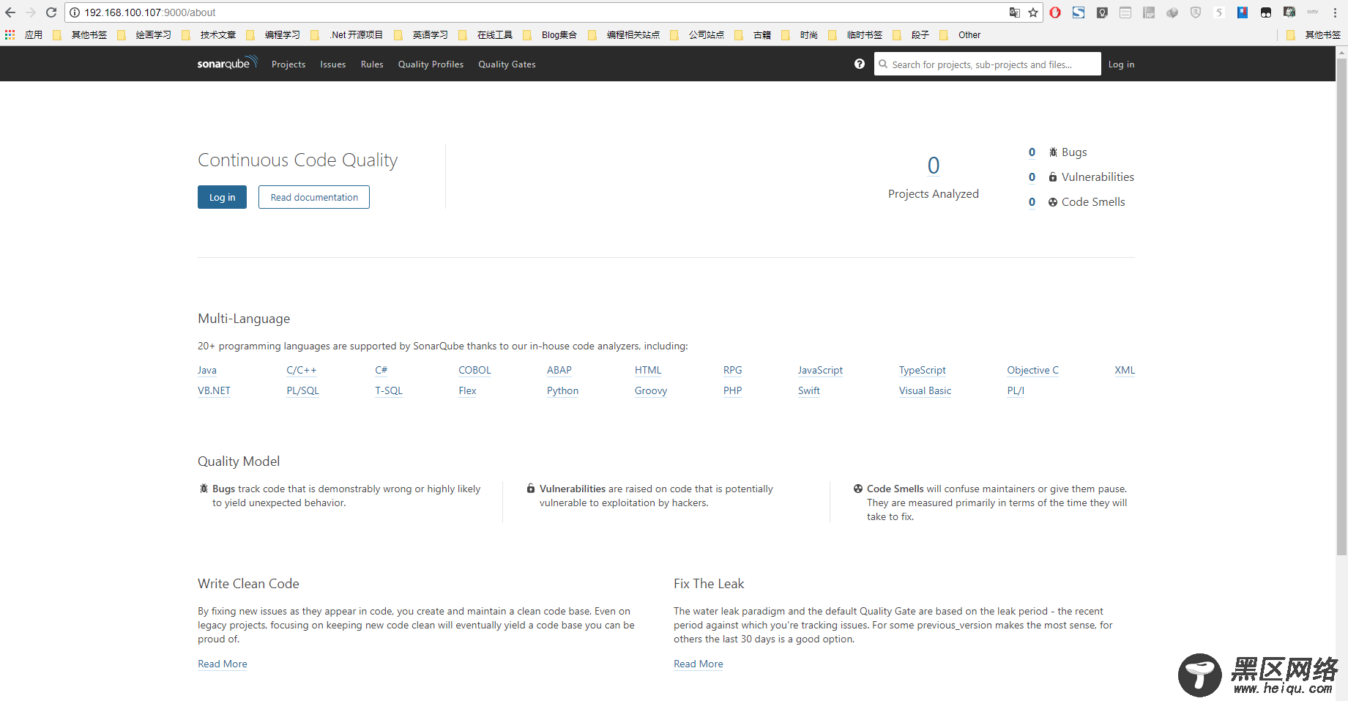This screenshot has height=701, width=1348.
Task: Click the translate page icon in the address bar
Action: coord(1015,12)
